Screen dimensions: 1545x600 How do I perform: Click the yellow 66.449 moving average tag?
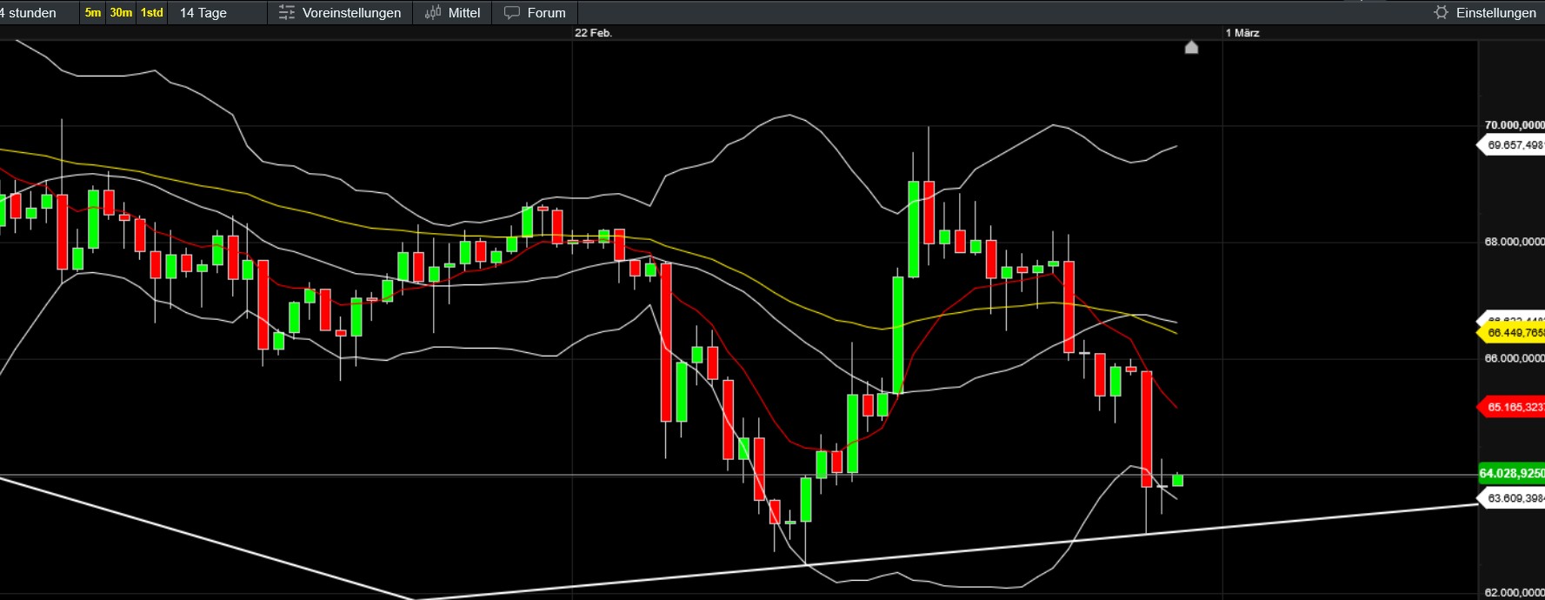[x=1513, y=333]
